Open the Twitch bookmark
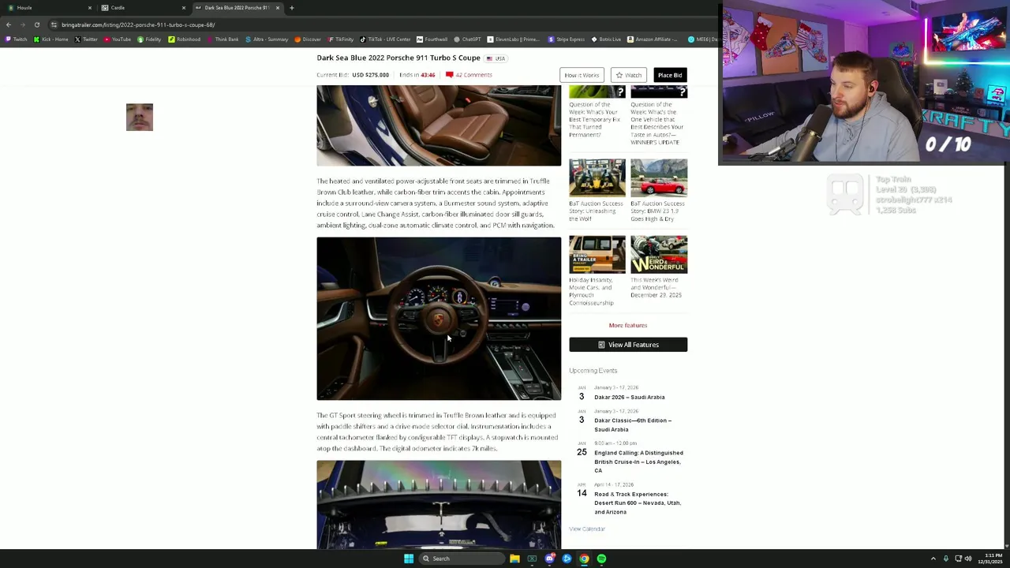Viewport: 1010px width, 568px height. [x=16, y=39]
